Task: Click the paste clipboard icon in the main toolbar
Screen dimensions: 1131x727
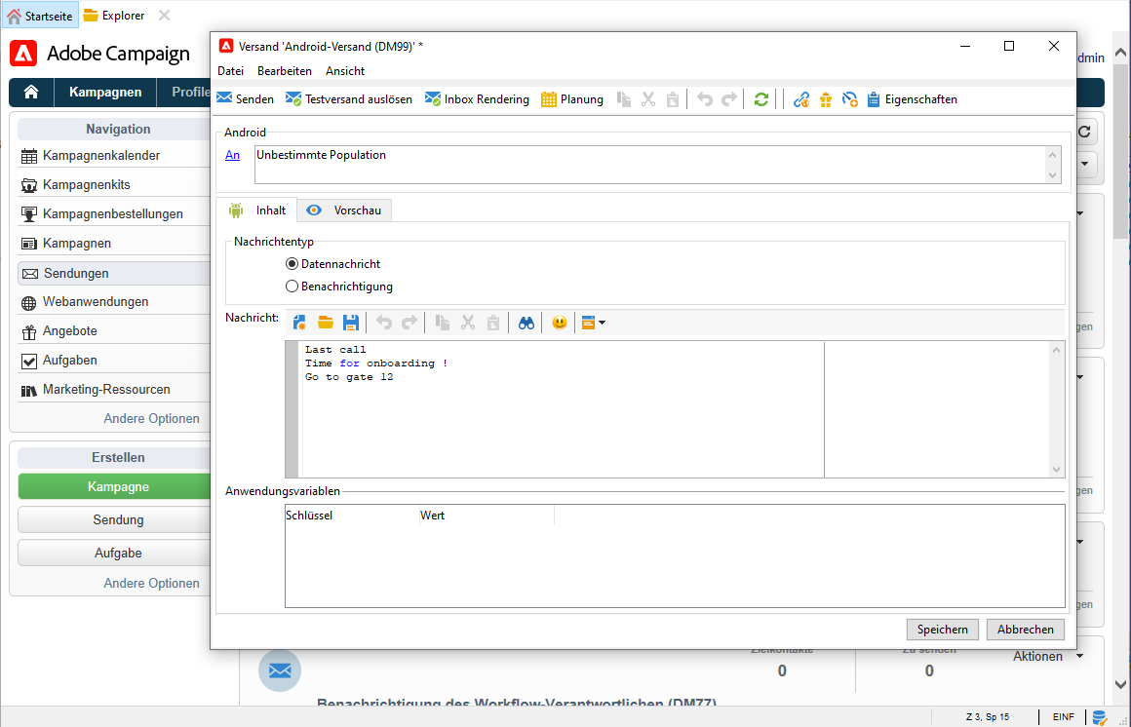Action: point(672,98)
